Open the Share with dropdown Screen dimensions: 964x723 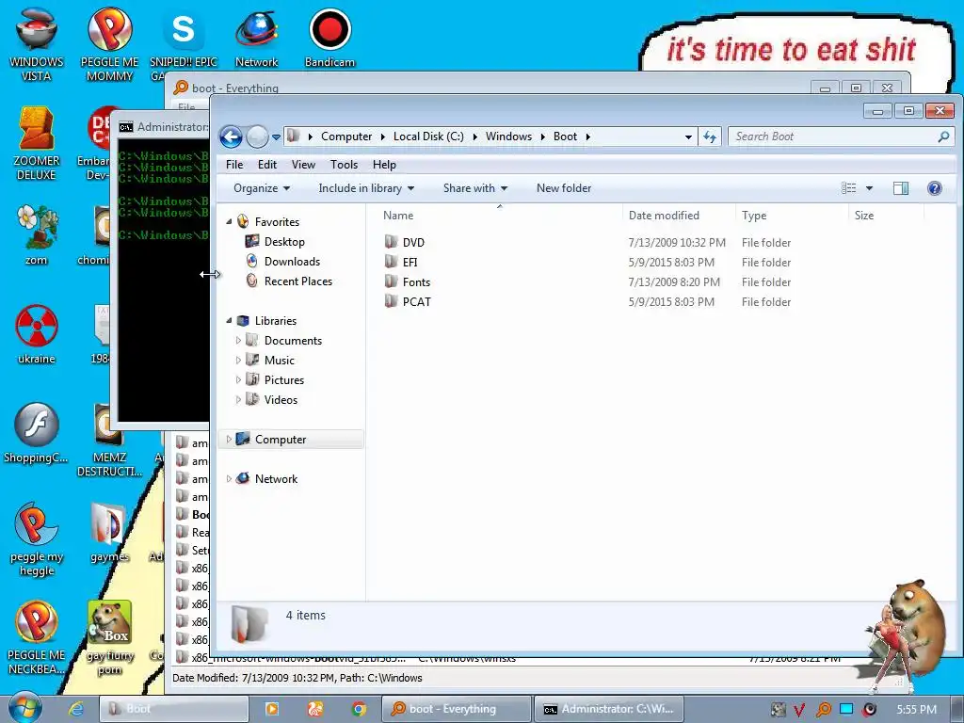[x=475, y=188]
